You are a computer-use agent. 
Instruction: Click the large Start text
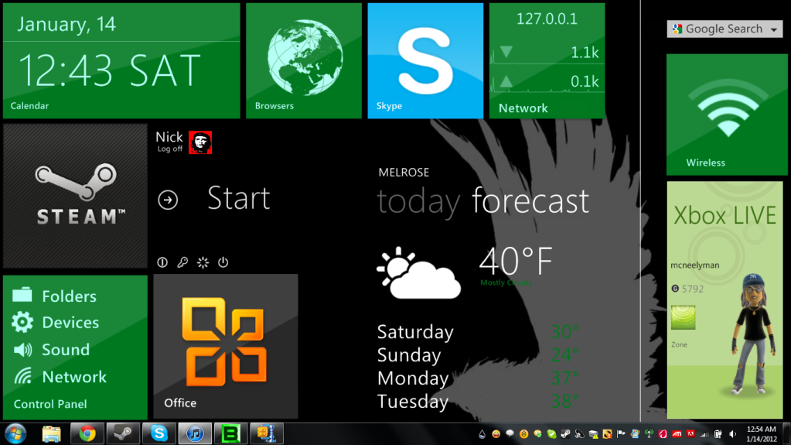[239, 198]
